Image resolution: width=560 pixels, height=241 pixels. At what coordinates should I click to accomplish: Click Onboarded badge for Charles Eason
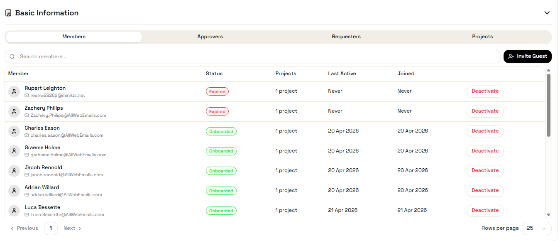(x=221, y=131)
